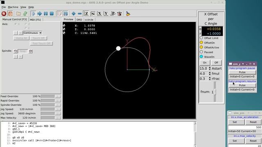Zoom in with plus icon

(73, 13)
